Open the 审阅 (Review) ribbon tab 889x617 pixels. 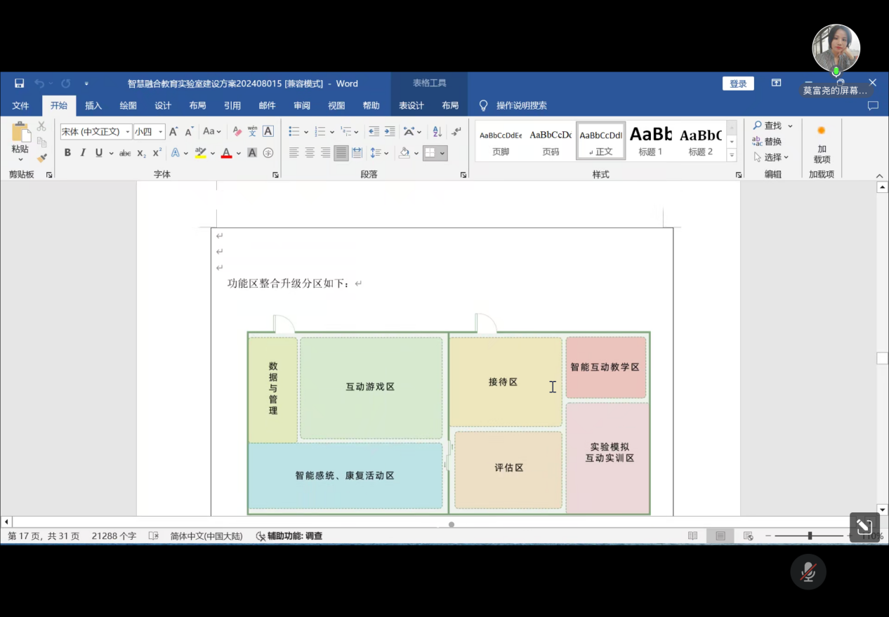coord(302,106)
